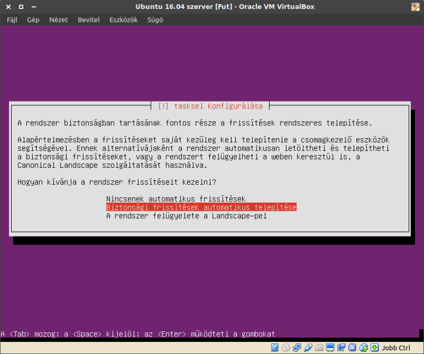Click the VirtualBox icon in title bar
The height and width of the screenshot is (354, 424).
click(416, 7)
